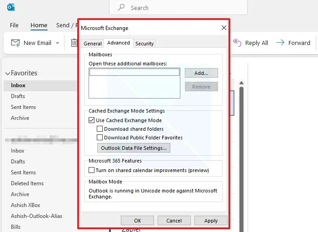Toggle Use Cached Exchange Mode checkbox
Screen dimensions: 318x232
tap(91, 120)
